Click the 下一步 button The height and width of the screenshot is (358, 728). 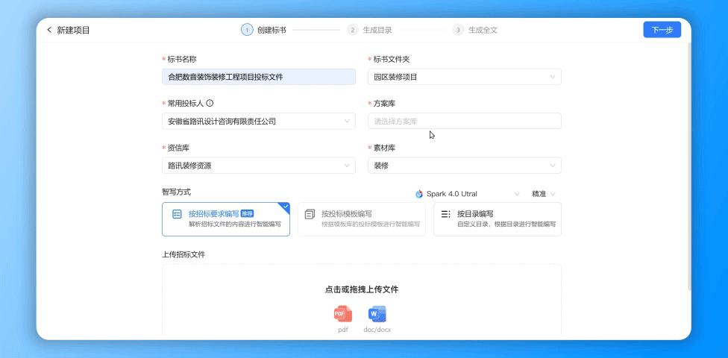662,30
